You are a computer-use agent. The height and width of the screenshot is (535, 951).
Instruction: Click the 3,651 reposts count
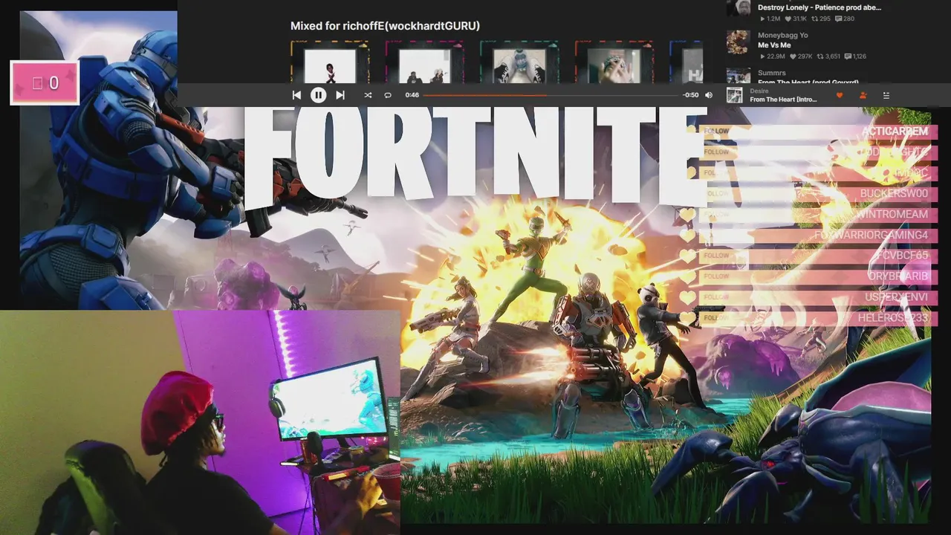[x=828, y=56]
